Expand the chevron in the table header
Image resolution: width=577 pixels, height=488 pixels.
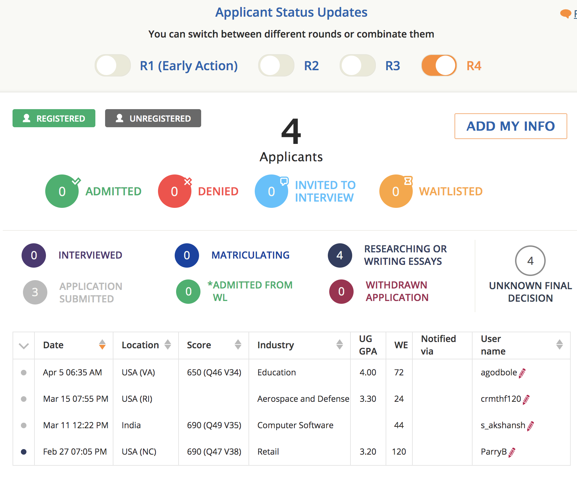pos(23,345)
